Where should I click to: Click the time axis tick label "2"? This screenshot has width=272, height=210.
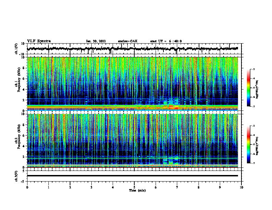click(x=70, y=187)
